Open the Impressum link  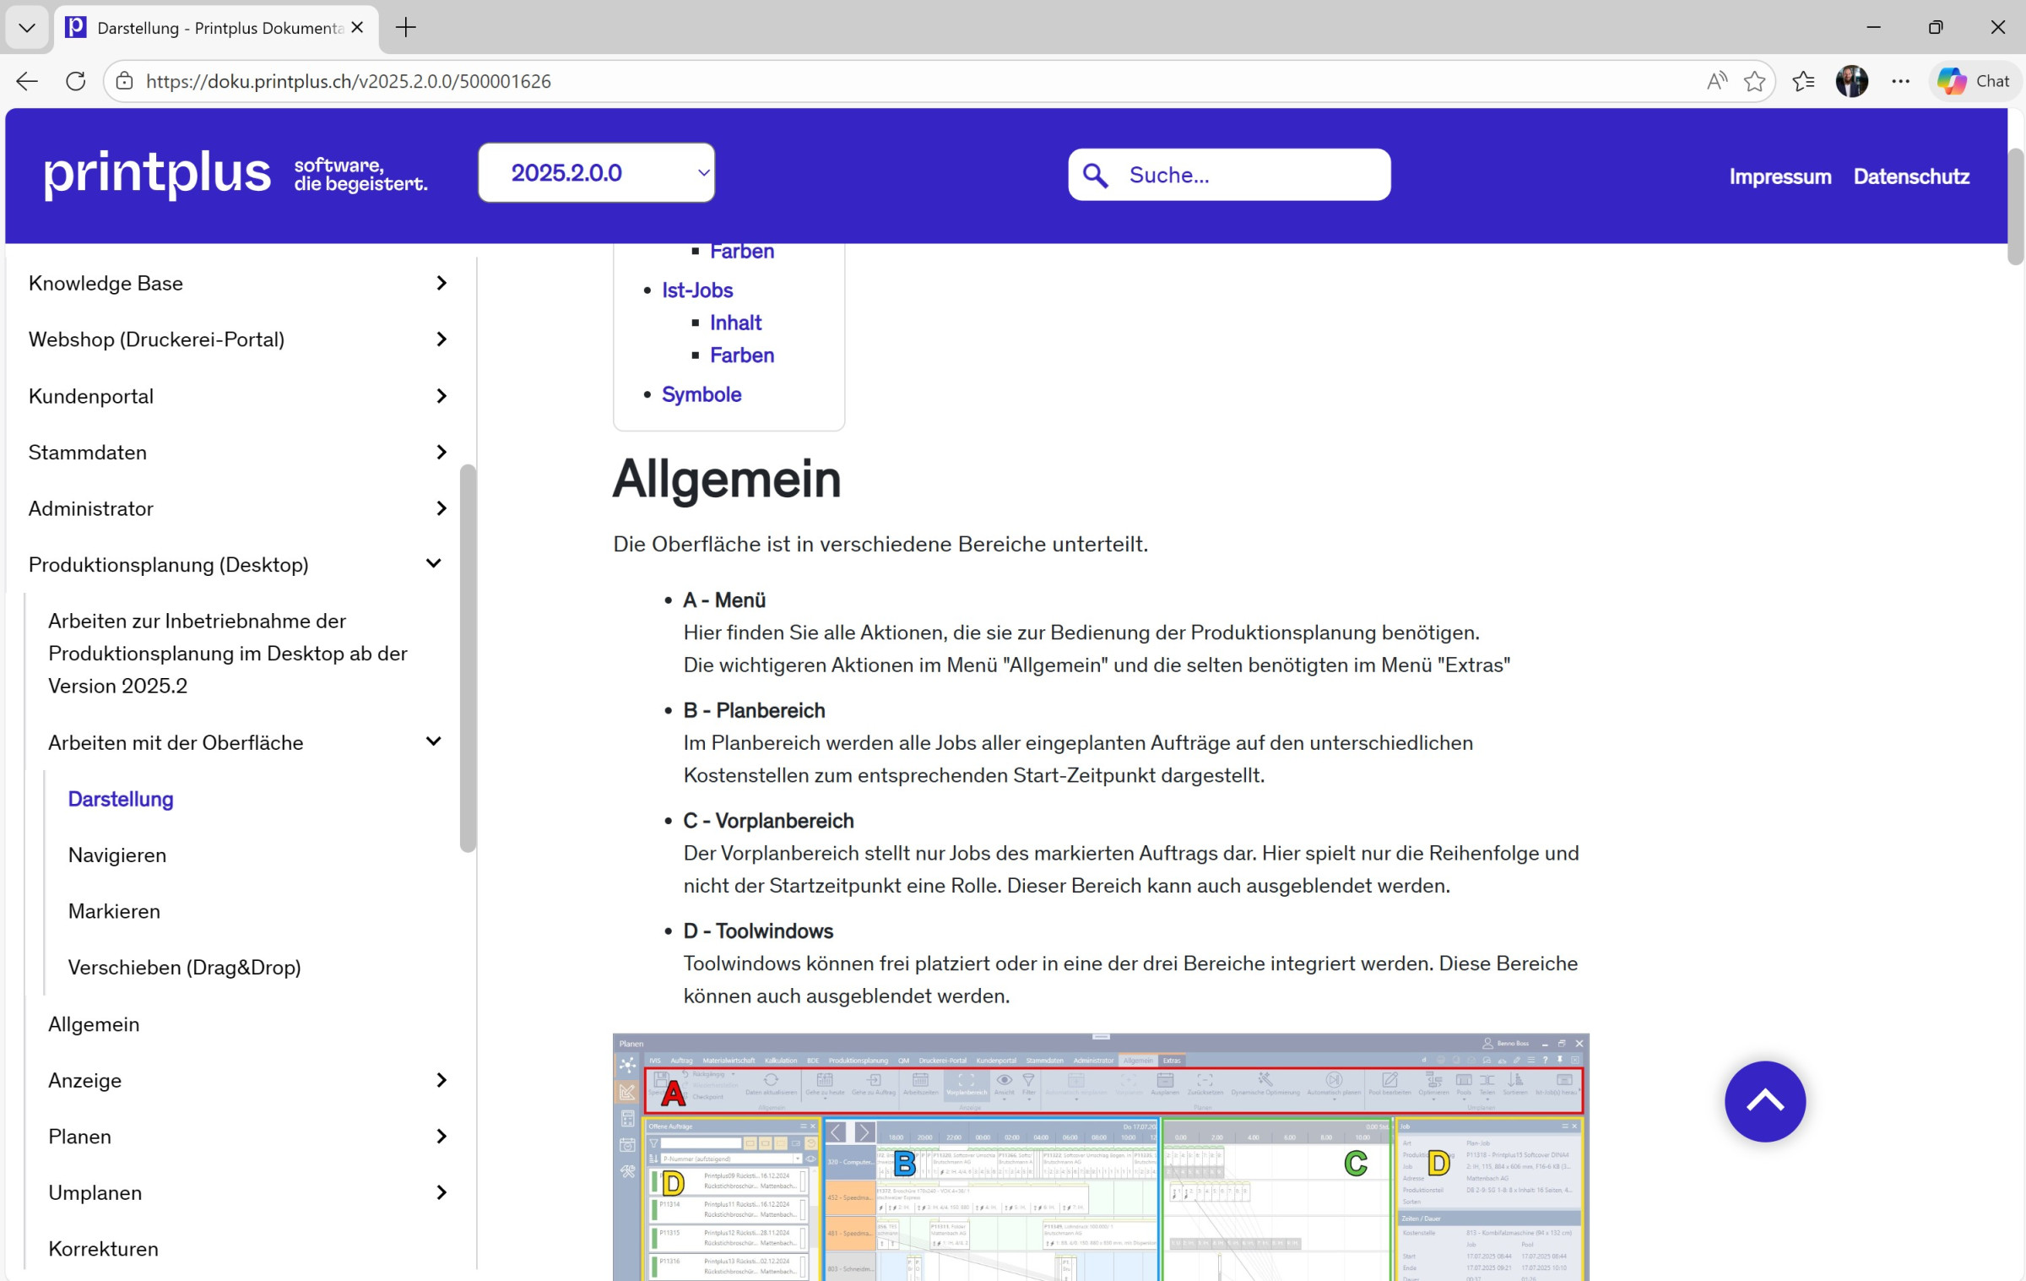1780,176
